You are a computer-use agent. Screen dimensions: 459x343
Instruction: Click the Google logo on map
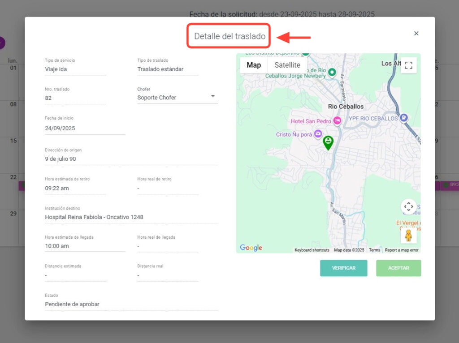tap(251, 248)
